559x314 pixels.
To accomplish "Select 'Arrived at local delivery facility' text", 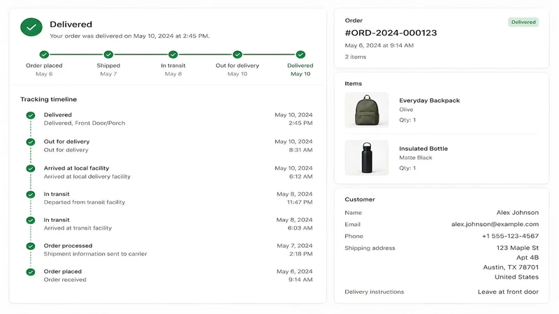I will [x=87, y=177].
